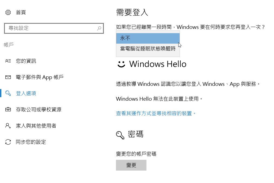Screen dimensions: 274x183
Task: Open 存取公司或學校資源 page
Action: pos(39,110)
